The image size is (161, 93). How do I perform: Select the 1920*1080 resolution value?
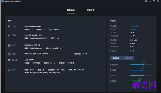[x=36, y=63]
